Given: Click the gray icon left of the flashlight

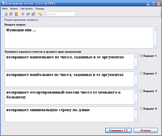Looking at the screenshot, I should click(x=33, y=14).
